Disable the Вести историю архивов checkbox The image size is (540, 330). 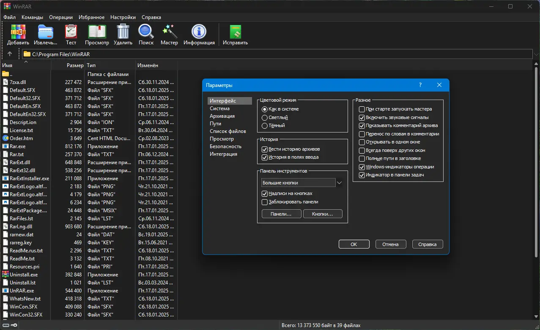[265, 149]
